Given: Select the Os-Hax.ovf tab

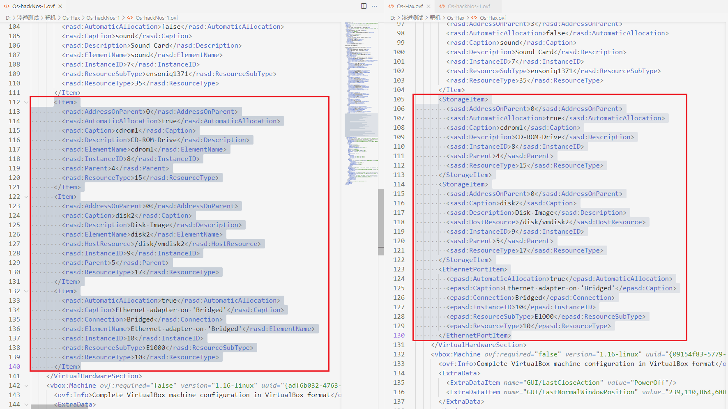Looking at the screenshot, I should tap(410, 6).
